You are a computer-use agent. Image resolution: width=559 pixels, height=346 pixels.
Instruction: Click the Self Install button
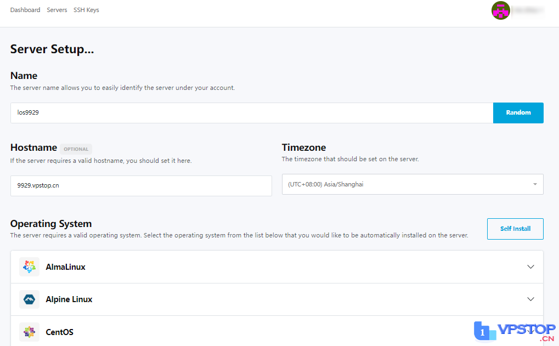tap(515, 229)
